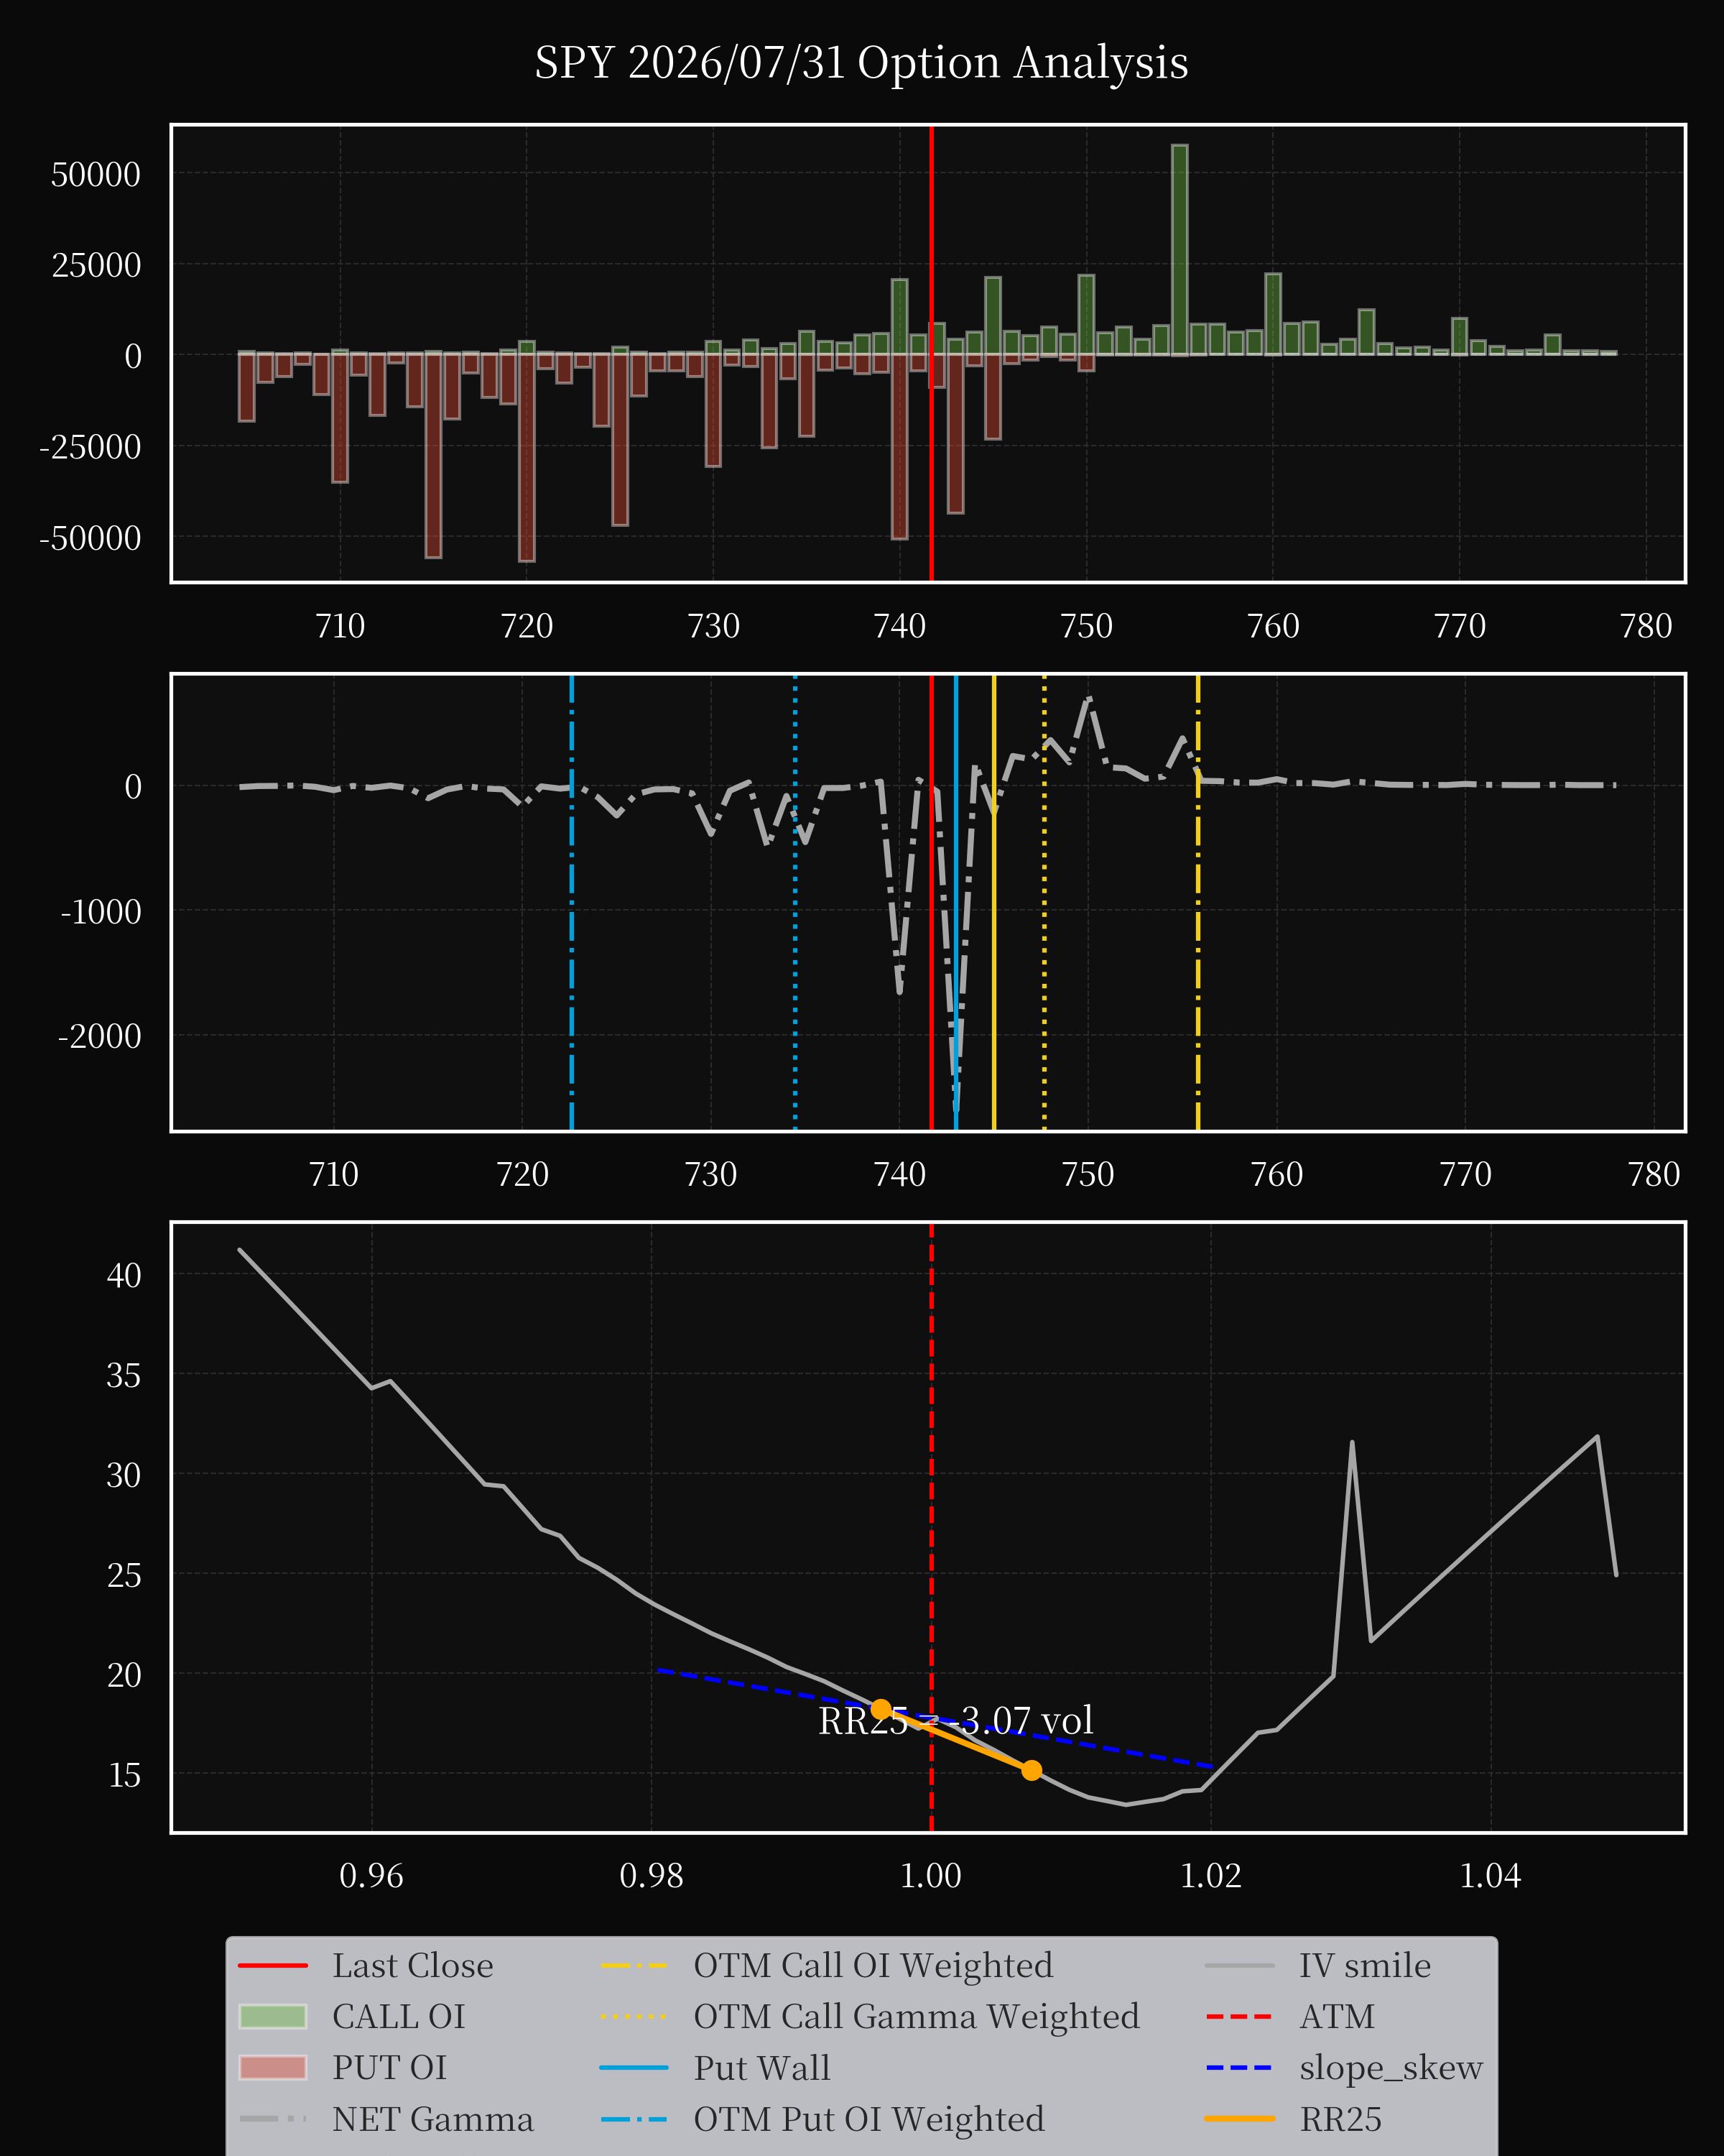1724x2156 pixels.
Task: Click the 0.98 x-axis label in IV chart
Action: tap(652, 1875)
